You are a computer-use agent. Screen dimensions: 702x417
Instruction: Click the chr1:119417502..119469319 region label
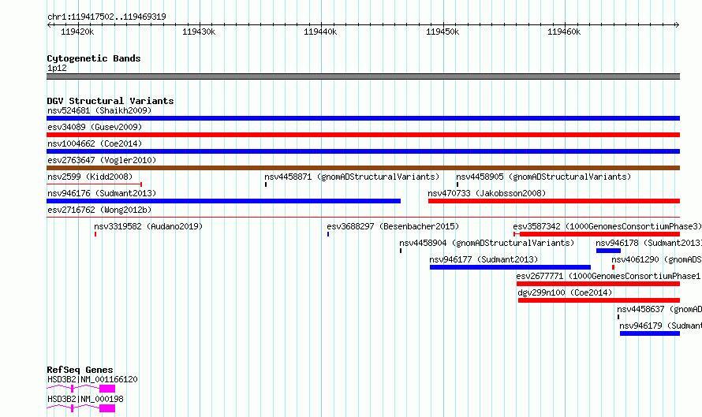(x=106, y=17)
